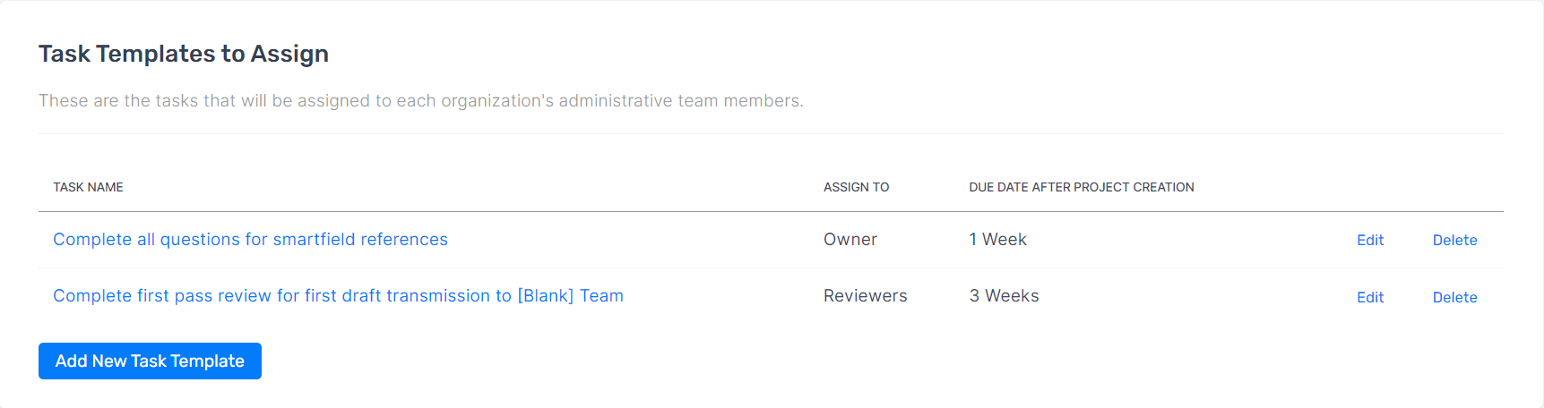This screenshot has height=408, width=1544.
Task: Edit the smartfield references task template
Action: pyautogui.click(x=1370, y=240)
